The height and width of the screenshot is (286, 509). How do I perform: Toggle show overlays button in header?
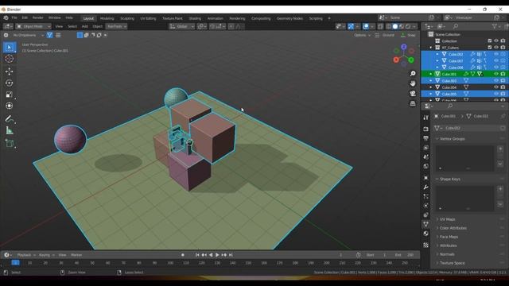[366, 26]
